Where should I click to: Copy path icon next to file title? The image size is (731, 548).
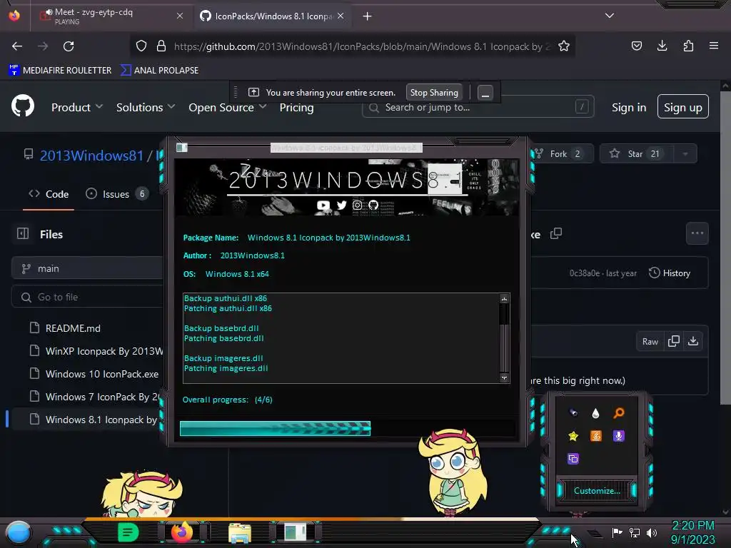[x=555, y=233]
